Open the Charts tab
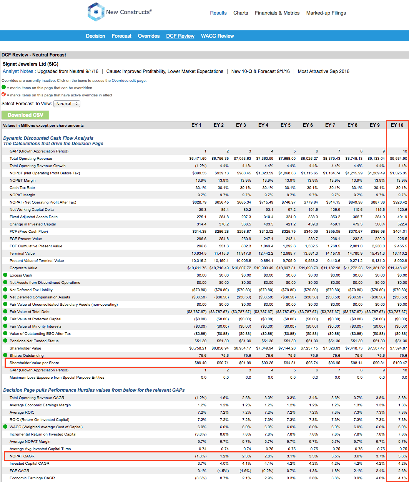Viewport: 409px width, 482px height. [x=241, y=13]
